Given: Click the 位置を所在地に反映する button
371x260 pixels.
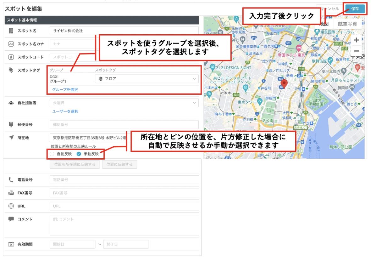Looking at the screenshot, I should [x=75, y=164].
